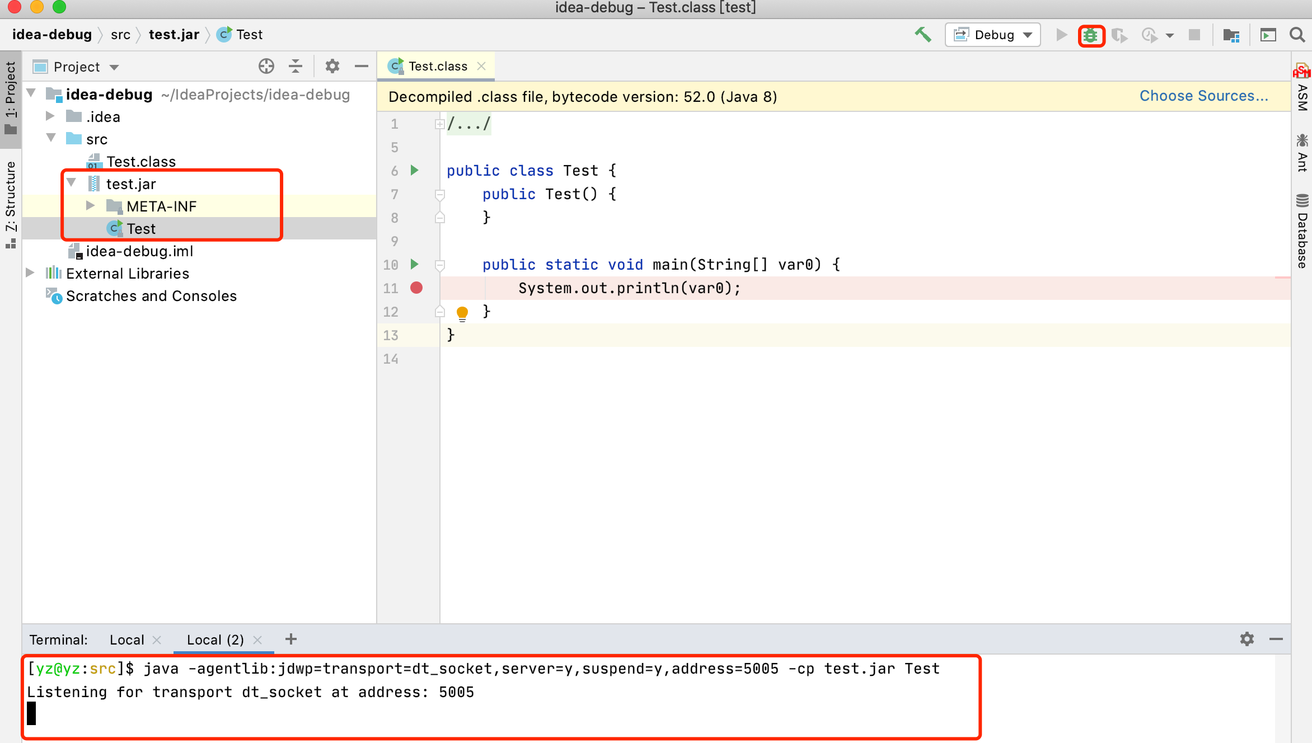Click the Search Everywhere magnifier icon
Image resolution: width=1312 pixels, height=743 pixels.
1297,35
